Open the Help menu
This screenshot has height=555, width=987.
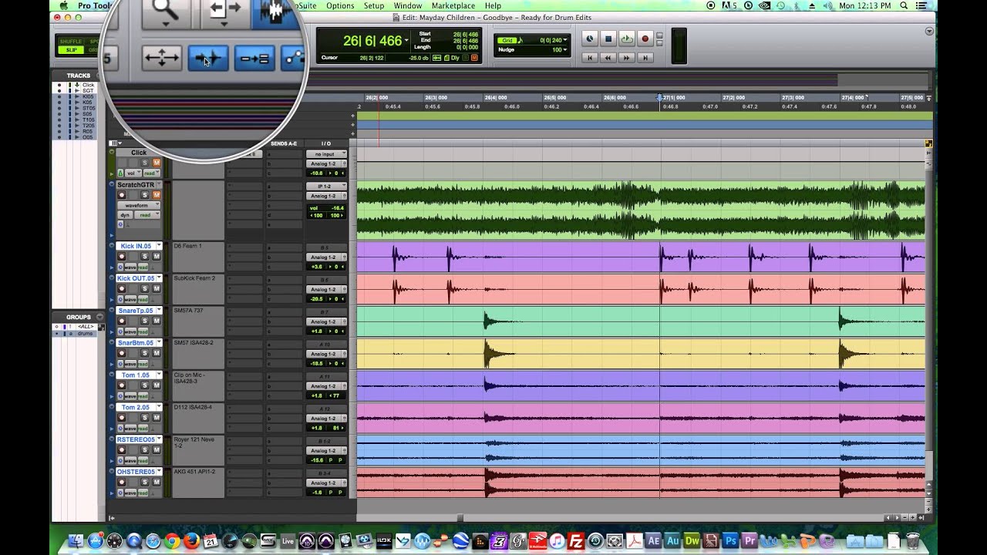(493, 5)
